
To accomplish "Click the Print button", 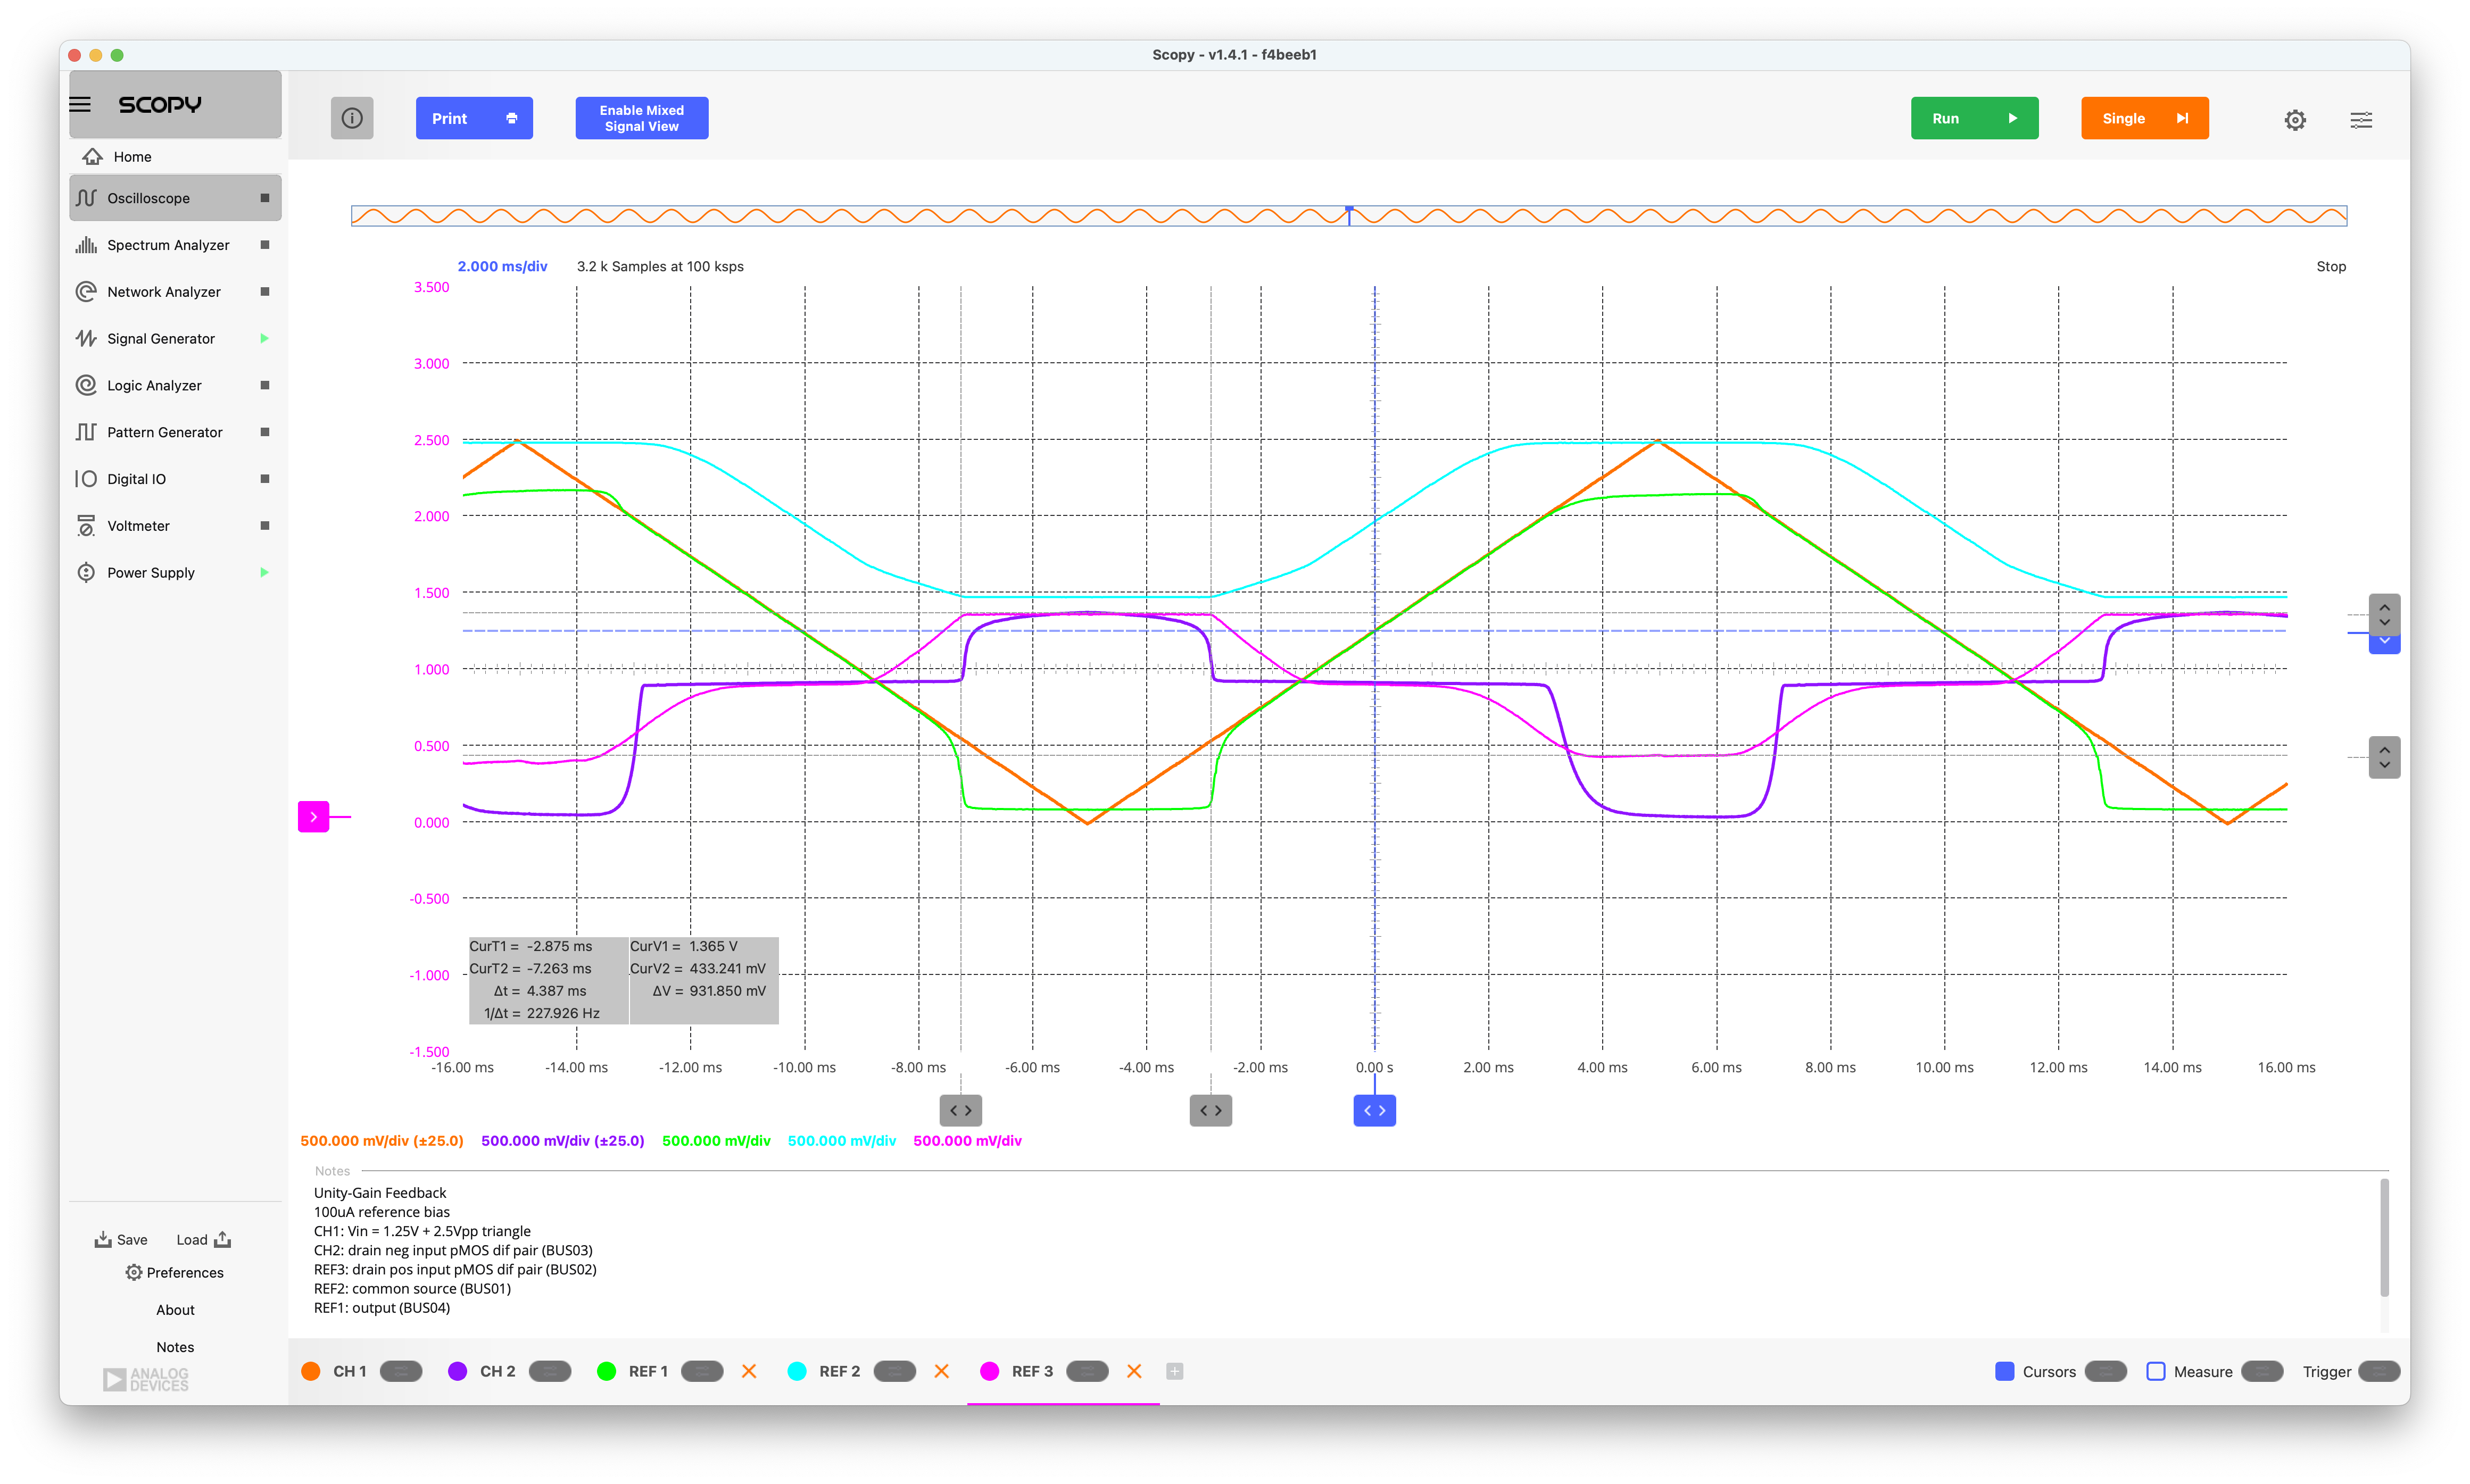I will (474, 118).
